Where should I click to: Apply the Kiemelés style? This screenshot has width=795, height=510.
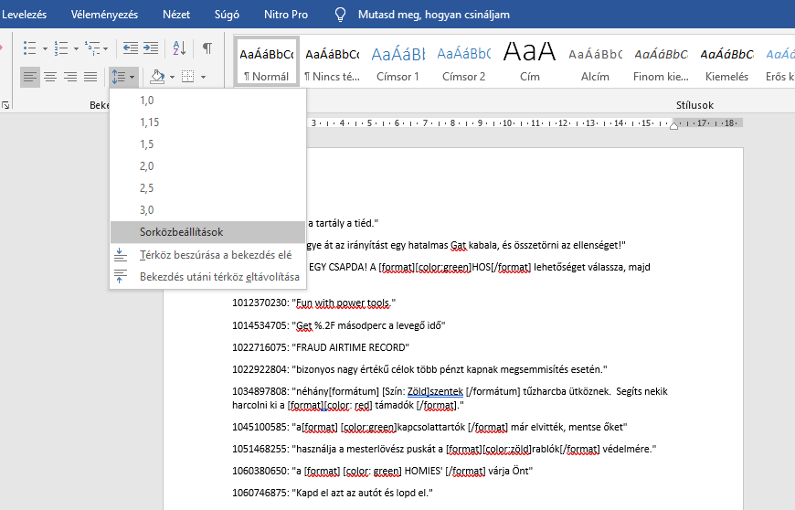[x=727, y=62]
